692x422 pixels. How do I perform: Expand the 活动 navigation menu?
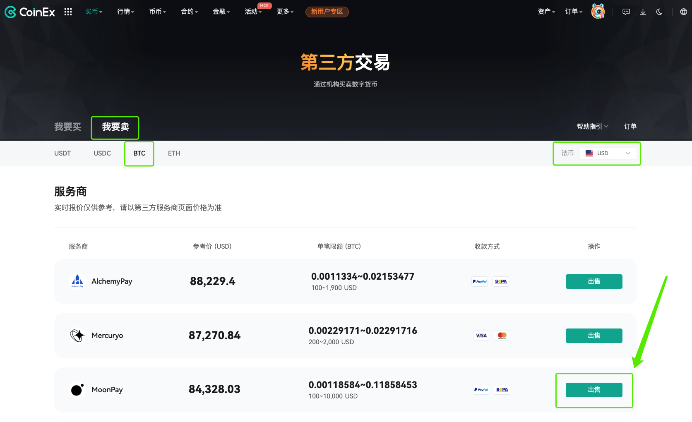point(253,12)
